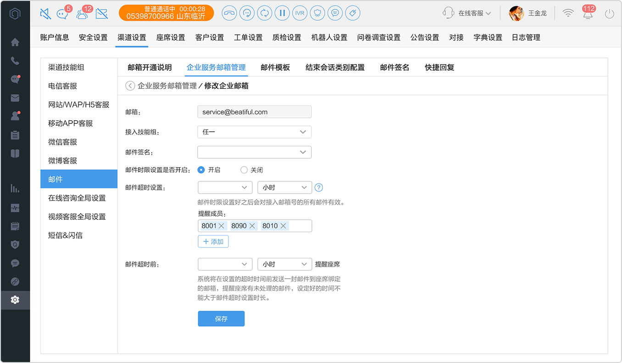Select the 开启 radio button
Image resolution: width=622 pixels, height=363 pixels.
pyautogui.click(x=201, y=170)
